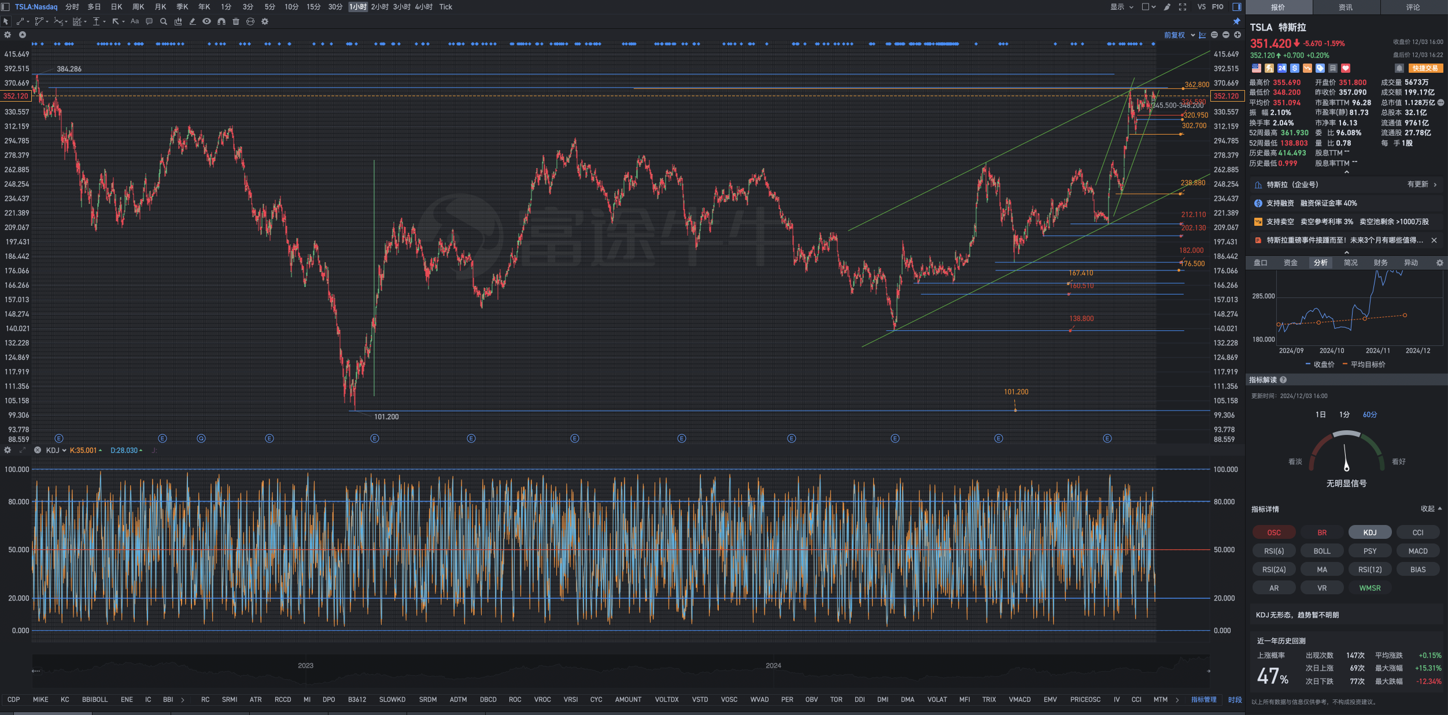
Task: Switch to the 日K timeframe
Action: point(117,7)
